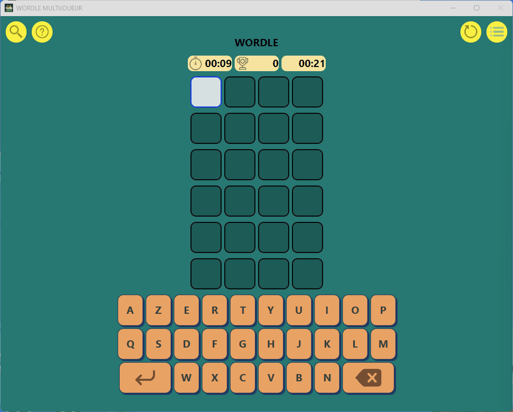Maximize the Wordle Multijoueur window

coord(477,8)
